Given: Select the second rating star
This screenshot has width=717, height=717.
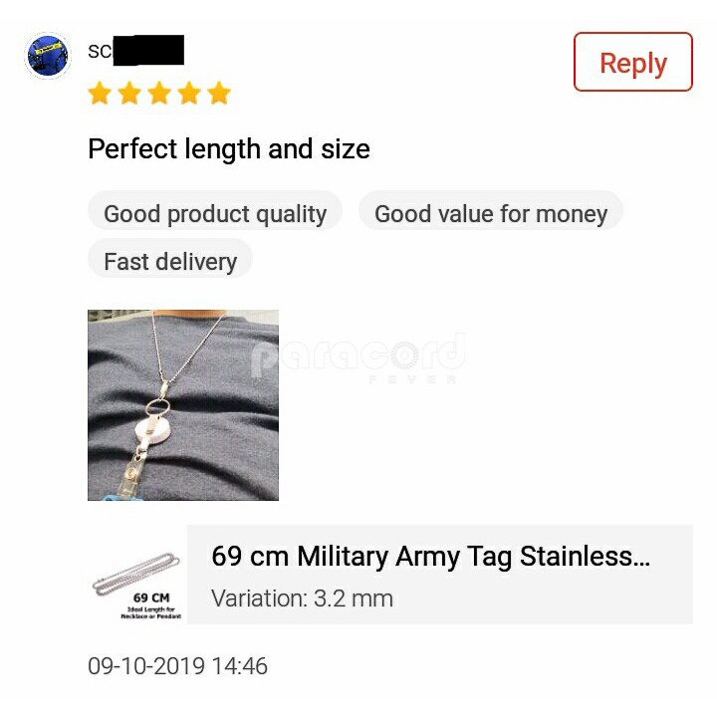Looking at the screenshot, I should pos(129,94).
